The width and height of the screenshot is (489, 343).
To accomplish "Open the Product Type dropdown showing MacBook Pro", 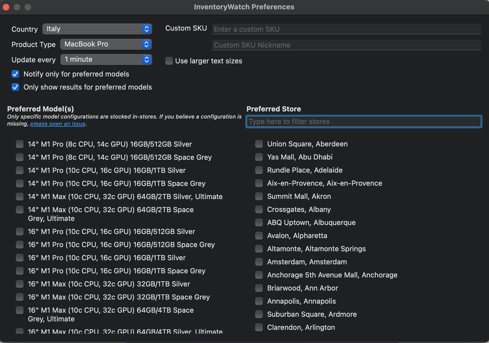I will pos(106,44).
